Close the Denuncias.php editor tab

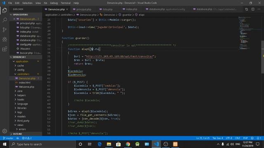(x=67, y=9)
